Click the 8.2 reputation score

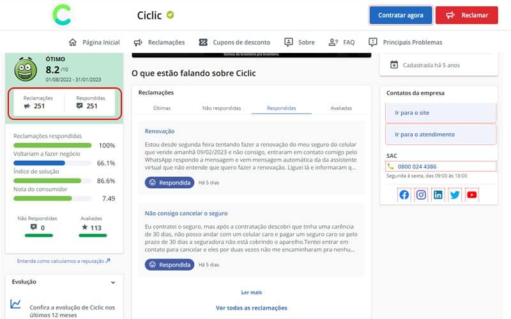[52, 70]
